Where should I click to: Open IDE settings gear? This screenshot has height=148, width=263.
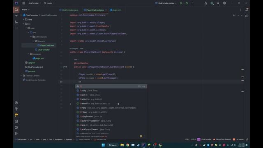[x=224, y=3]
